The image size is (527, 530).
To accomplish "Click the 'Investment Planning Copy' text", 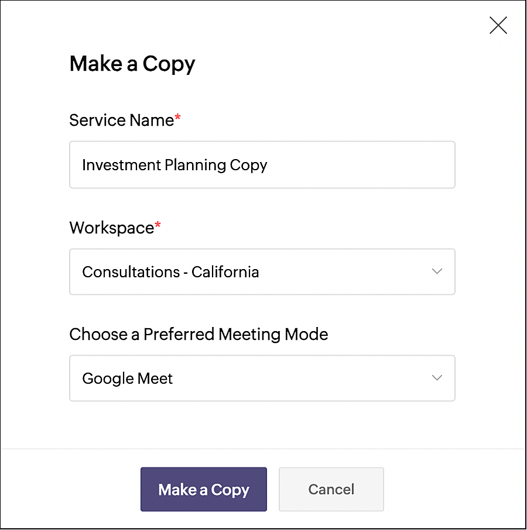I will pos(174,165).
